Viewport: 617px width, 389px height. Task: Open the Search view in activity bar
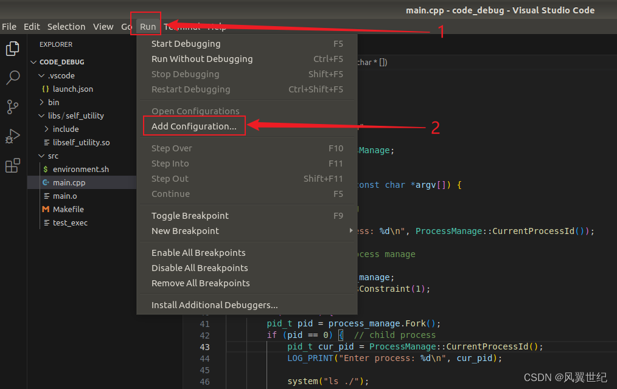tap(13, 77)
